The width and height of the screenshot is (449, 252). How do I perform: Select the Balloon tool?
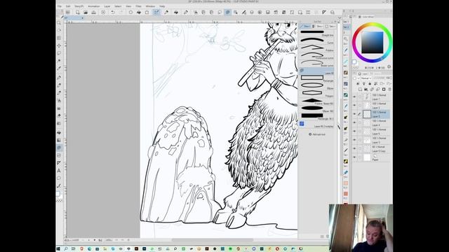click(59, 178)
